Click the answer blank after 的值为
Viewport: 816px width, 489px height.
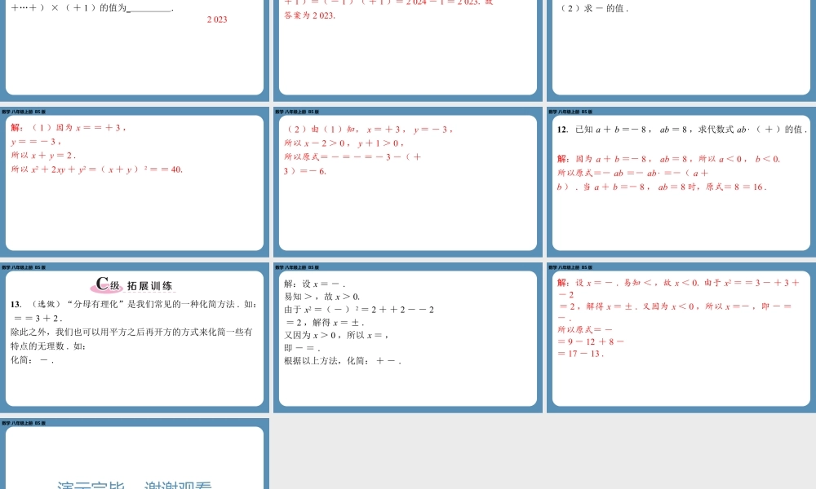click(x=149, y=8)
